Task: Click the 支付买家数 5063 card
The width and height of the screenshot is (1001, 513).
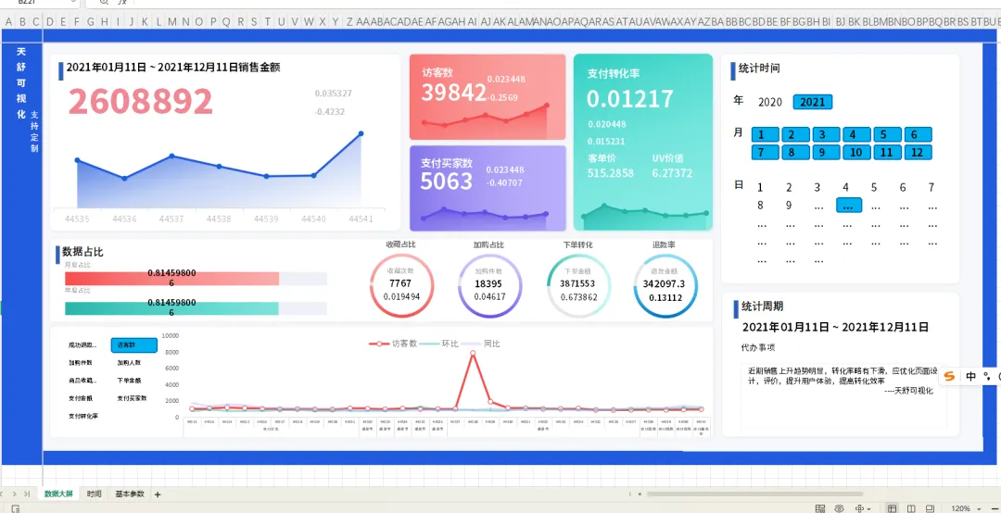Action: tap(488, 188)
